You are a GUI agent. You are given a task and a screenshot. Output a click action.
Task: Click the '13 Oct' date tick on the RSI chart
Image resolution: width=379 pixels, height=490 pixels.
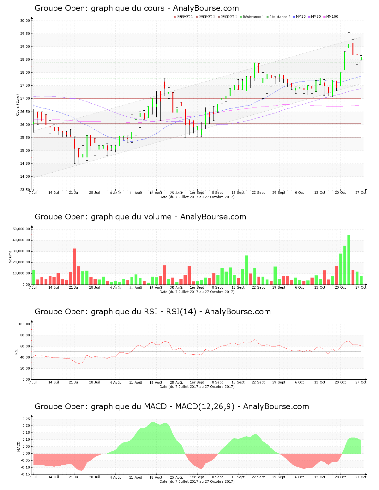point(320,382)
